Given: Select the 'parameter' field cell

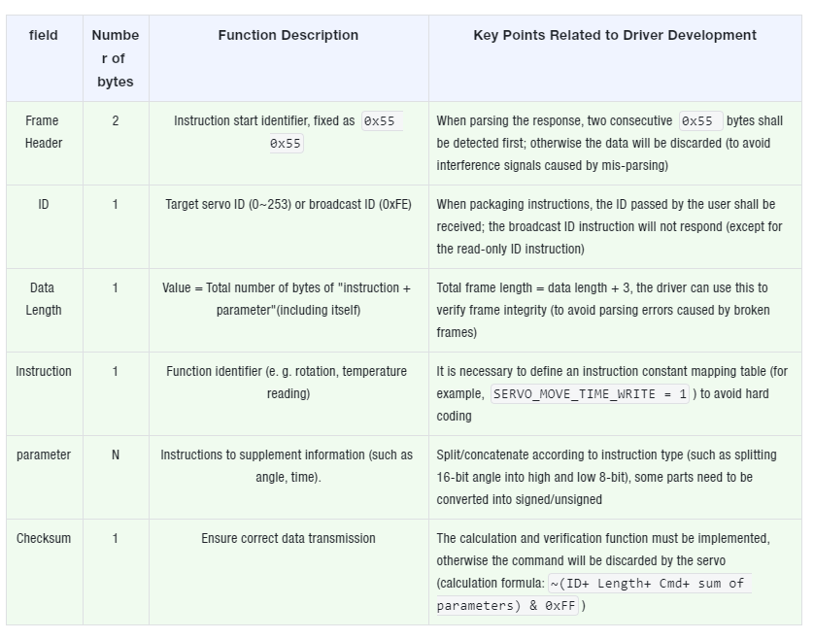Looking at the screenshot, I should point(44,478).
